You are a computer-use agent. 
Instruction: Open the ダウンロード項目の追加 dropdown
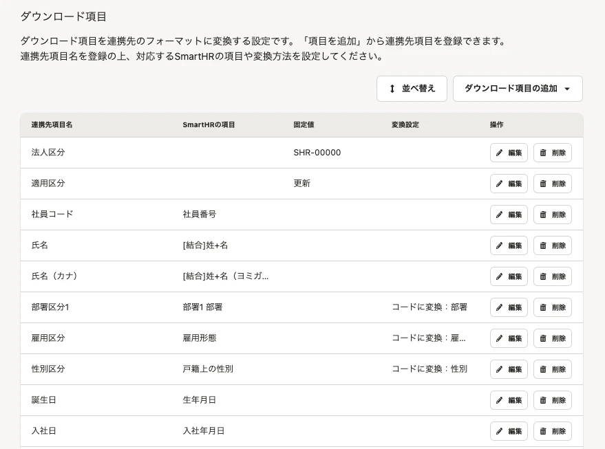(518, 89)
